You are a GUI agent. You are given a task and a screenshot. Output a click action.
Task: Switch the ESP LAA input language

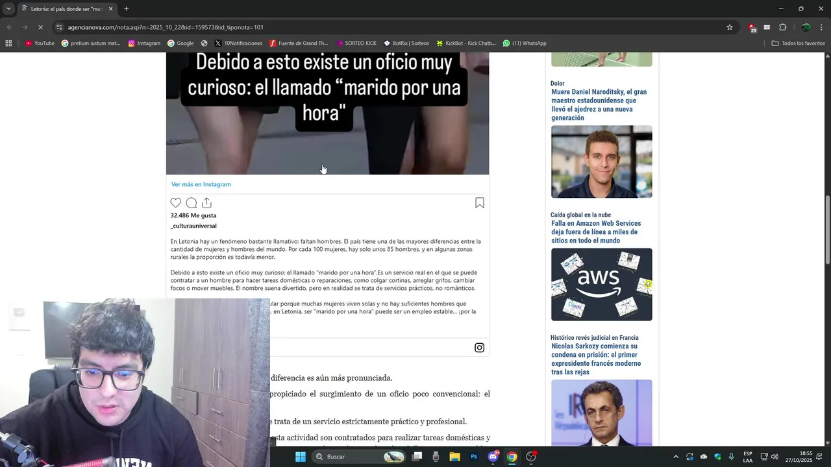click(748, 457)
